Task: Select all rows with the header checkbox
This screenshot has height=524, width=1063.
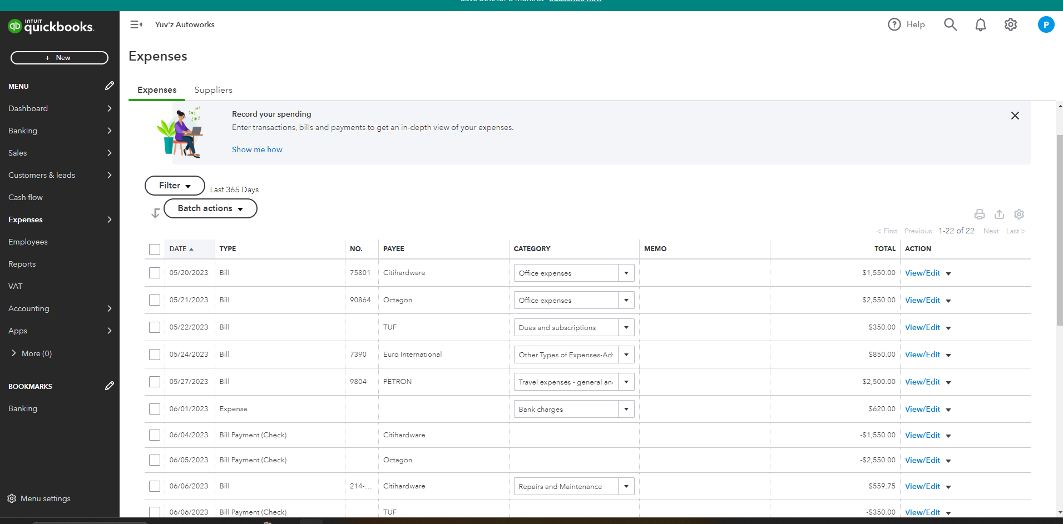Action: pyautogui.click(x=155, y=249)
